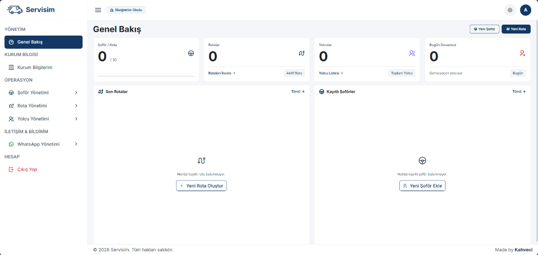Open Genel Bakış in sidebar
The height and width of the screenshot is (255, 538).
click(43, 42)
